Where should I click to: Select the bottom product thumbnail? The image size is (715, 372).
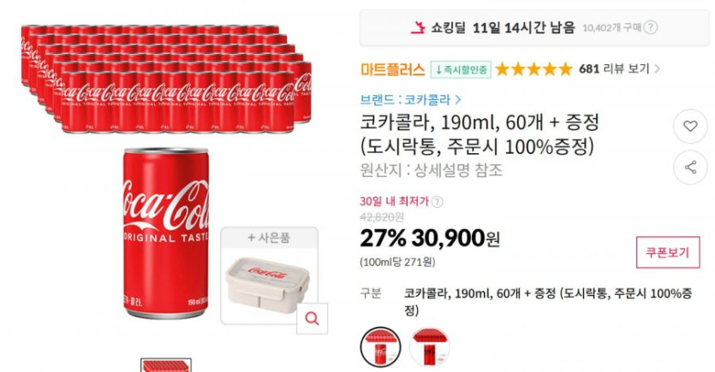click(166, 365)
